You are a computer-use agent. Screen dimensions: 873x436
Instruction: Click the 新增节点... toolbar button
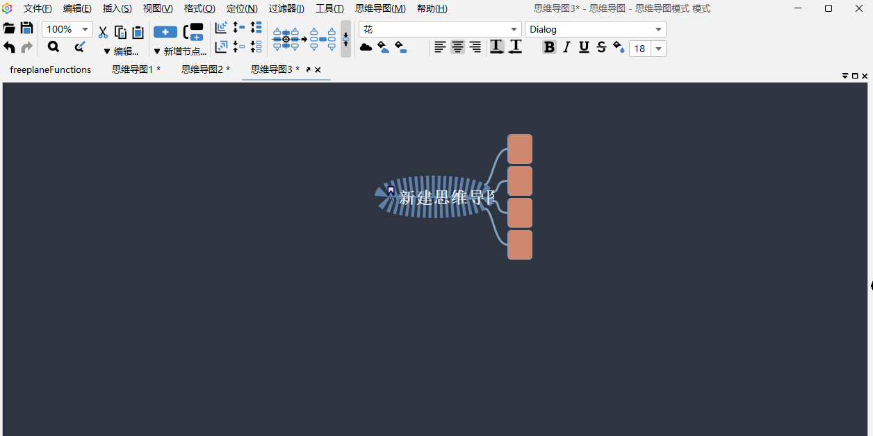[x=180, y=51]
